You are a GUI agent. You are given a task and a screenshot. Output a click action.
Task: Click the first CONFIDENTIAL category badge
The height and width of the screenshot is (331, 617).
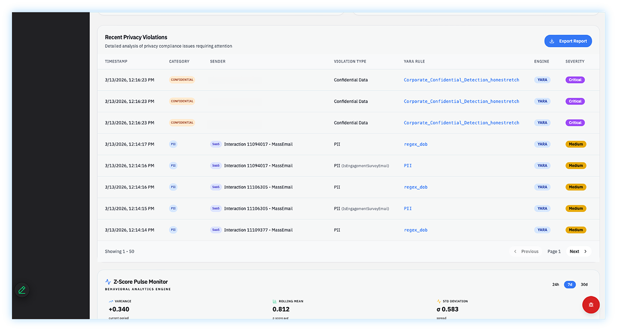[182, 80]
